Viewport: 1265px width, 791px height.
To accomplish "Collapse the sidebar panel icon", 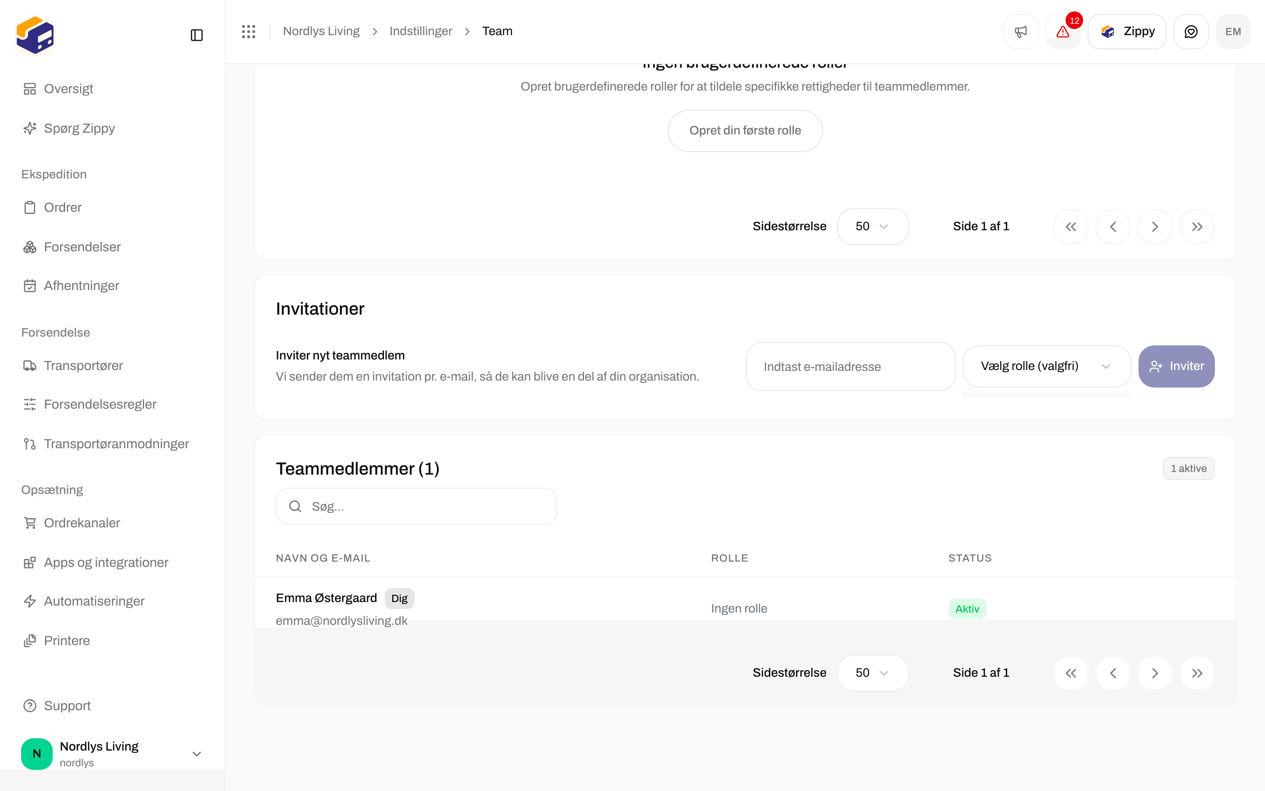I will pos(196,35).
